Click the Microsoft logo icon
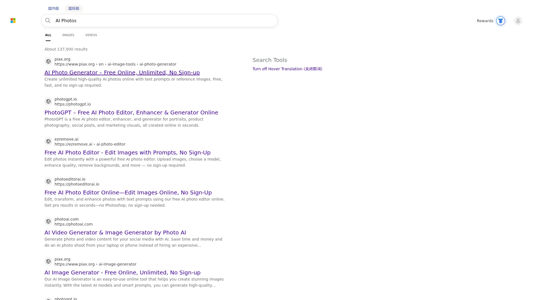Image resolution: width=534 pixels, height=300 pixels. pyautogui.click(x=13, y=21)
